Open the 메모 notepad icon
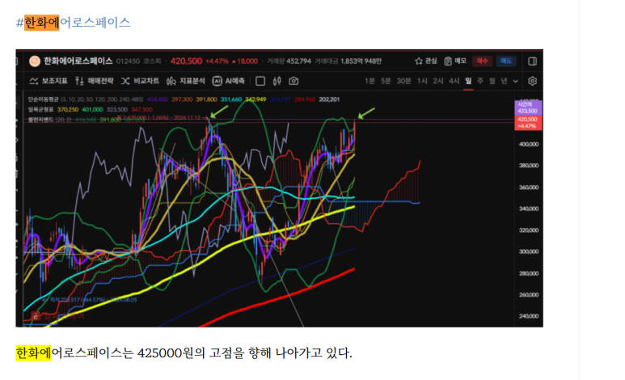Screen dimensions: 625x380 (448, 61)
